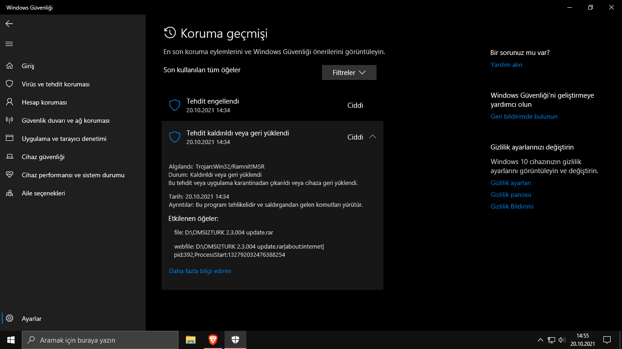Image resolution: width=622 pixels, height=349 pixels.
Task: Click the Cihaz performansı heart icon
Action: click(9, 175)
